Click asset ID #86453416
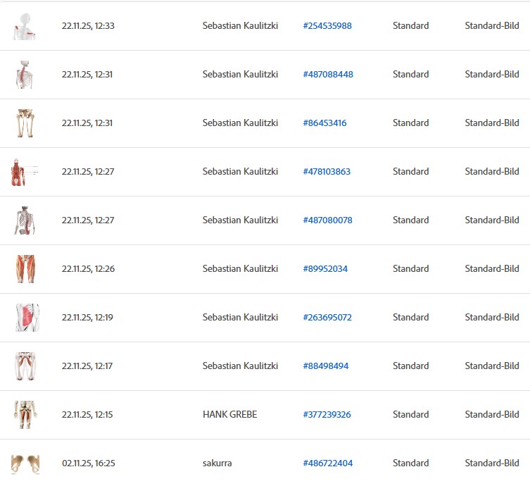This screenshot has width=530, height=486. coord(324,123)
